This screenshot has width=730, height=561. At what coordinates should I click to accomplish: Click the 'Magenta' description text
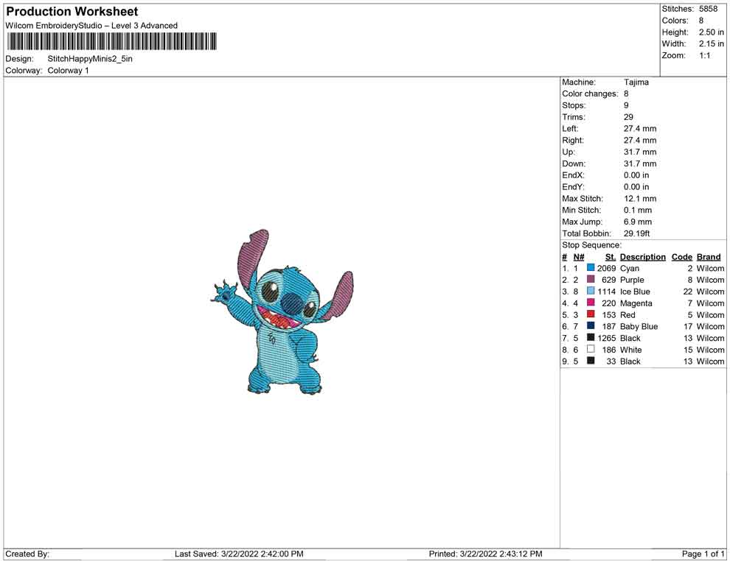[x=636, y=303]
